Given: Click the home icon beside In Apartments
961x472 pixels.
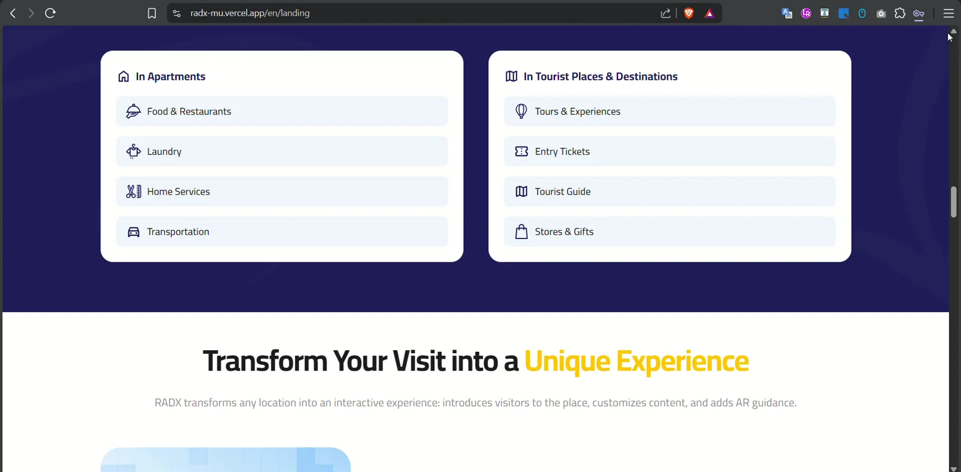Looking at the screenshot, I should (x=124, y=76).
